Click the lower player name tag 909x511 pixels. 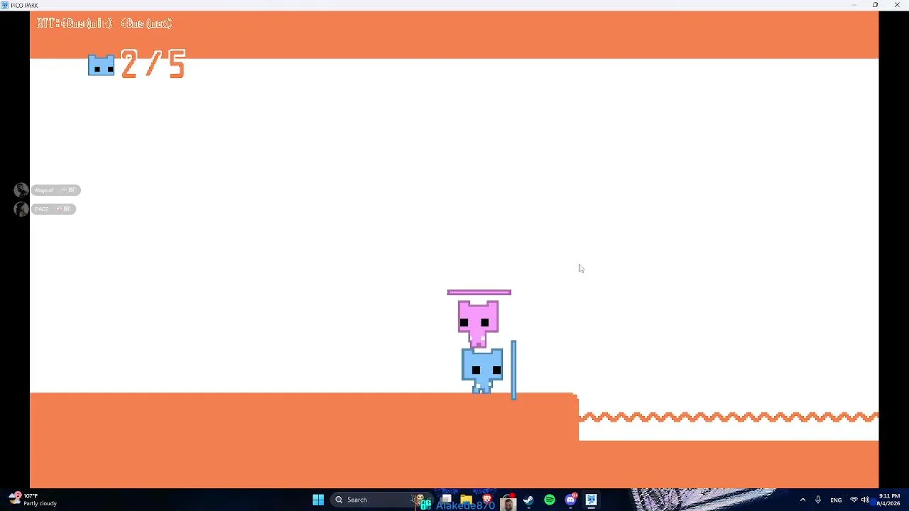pos(53,209)
